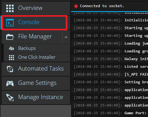
Task: Go to Backups submenu entry
Action: 37,48
